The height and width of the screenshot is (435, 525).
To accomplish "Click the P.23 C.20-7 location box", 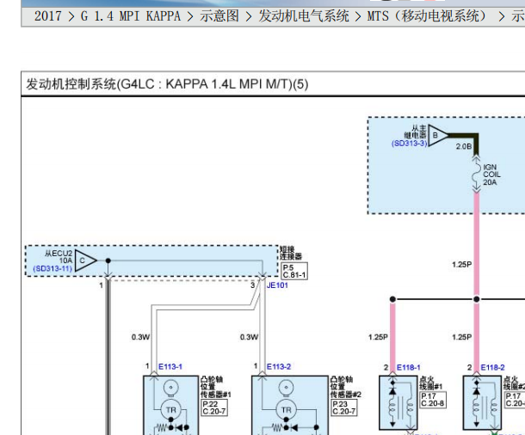I will tap(344, 407).
